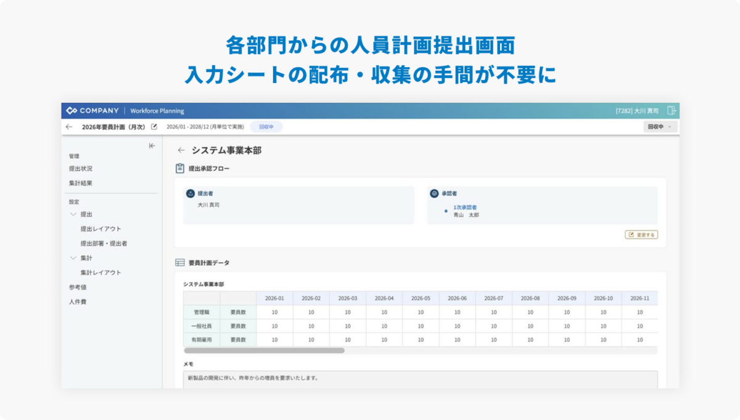
Task: Click the back arrow left of 2026年要員計画
Action: (68, 127)
